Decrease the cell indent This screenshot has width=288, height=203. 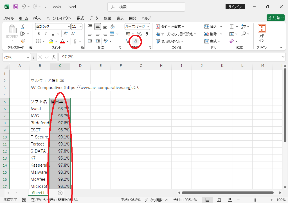[90, 41]
